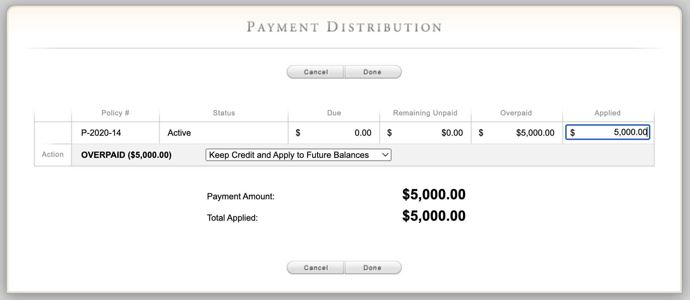Viewport: 690px width, 300px height.
Task: Click the Remaining Unpaid column header
Action: (425, 113)
